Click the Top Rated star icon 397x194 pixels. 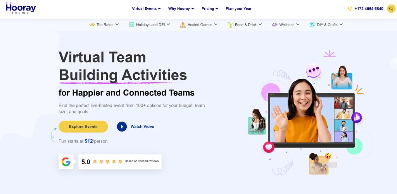point(92,24)
